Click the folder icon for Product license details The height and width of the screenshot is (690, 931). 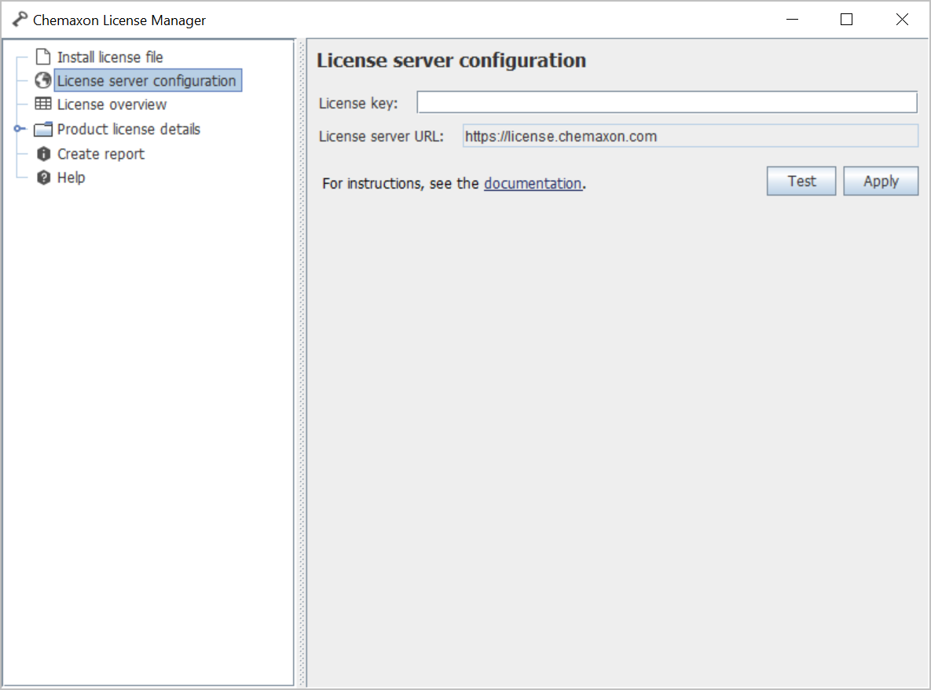click(43, 130)
